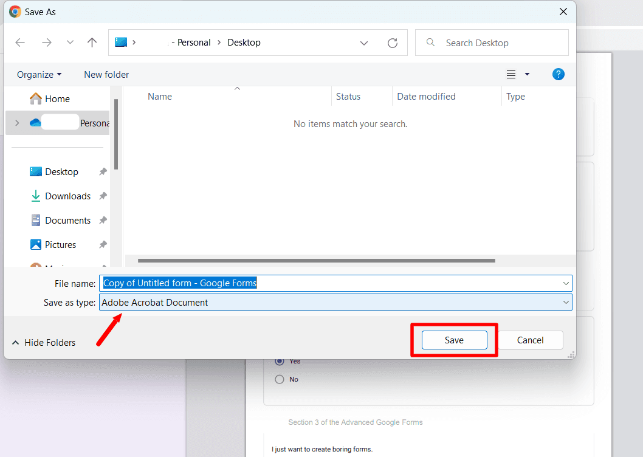The image size is (643, 457).
Task: Open the view options dropdown arrow
Action: click(528, 74)
